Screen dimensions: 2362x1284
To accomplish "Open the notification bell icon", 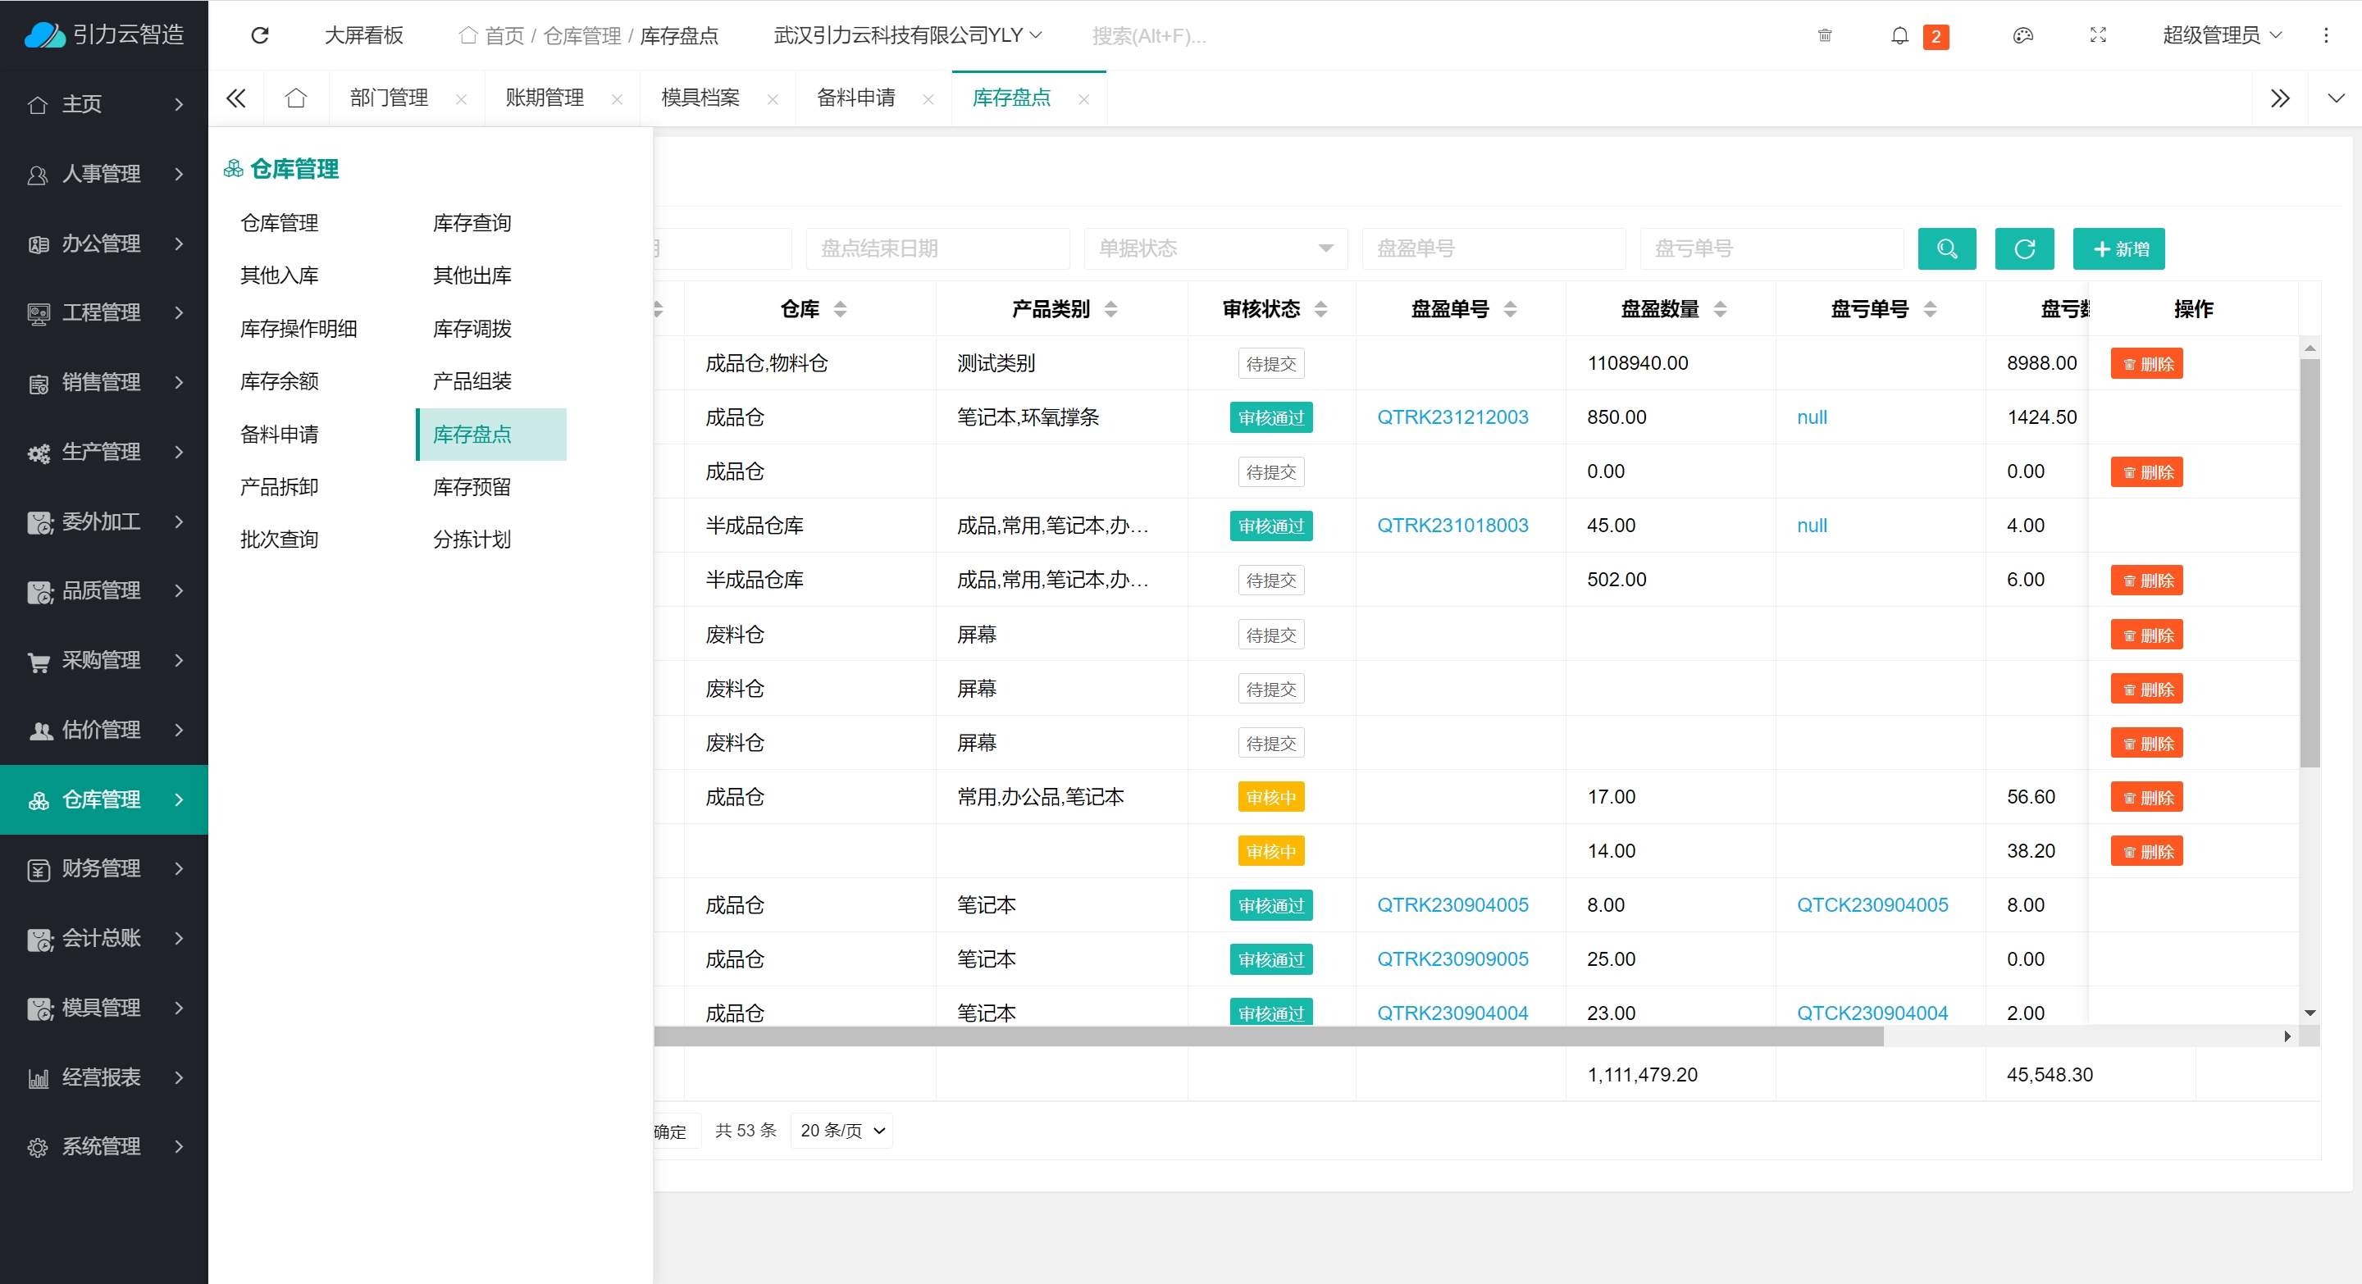I will click(1899, 36).
